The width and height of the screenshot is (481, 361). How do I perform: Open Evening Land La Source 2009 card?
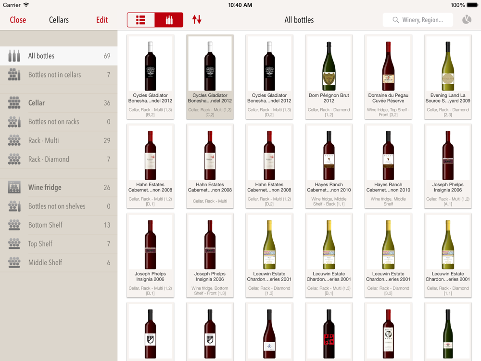click(447, 77)
